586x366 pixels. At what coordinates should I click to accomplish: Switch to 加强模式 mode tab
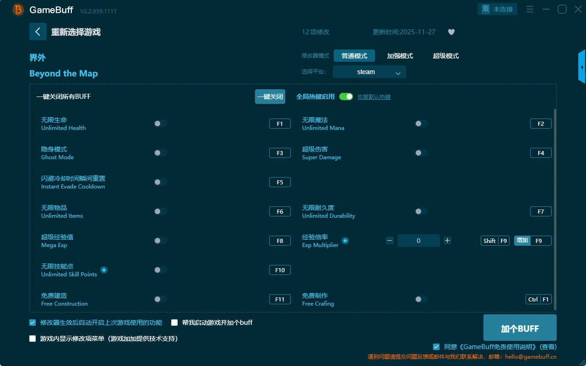(400, 56)
